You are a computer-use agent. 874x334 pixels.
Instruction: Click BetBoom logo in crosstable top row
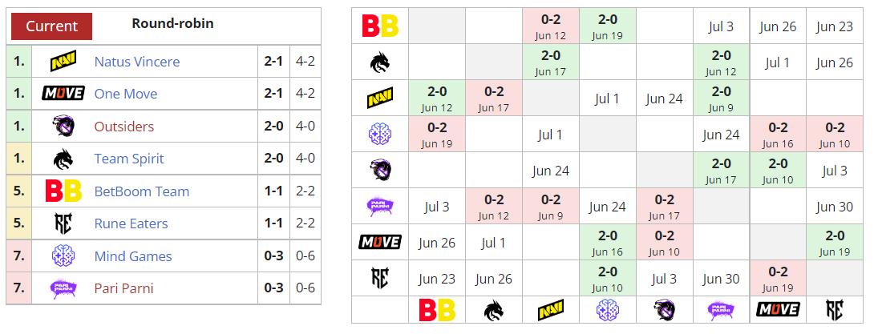[380, 26]
